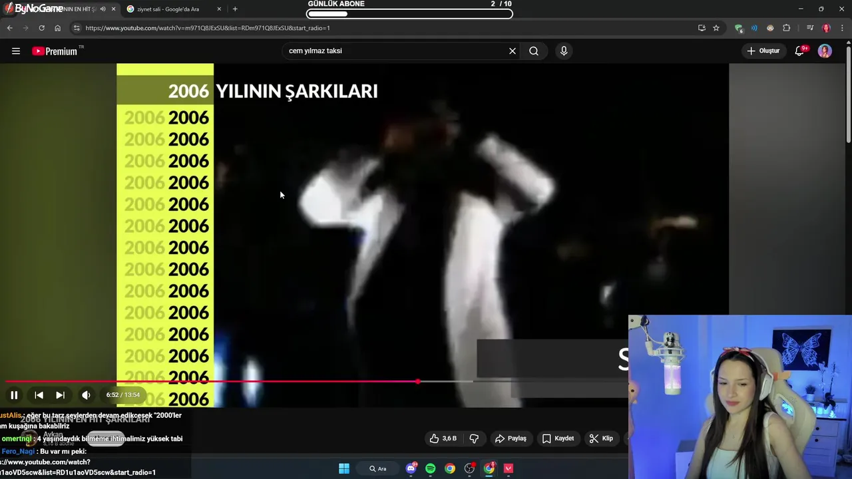Start voice search with microphone icon
The width and height of the screenshot is (852, 479).
564,51
